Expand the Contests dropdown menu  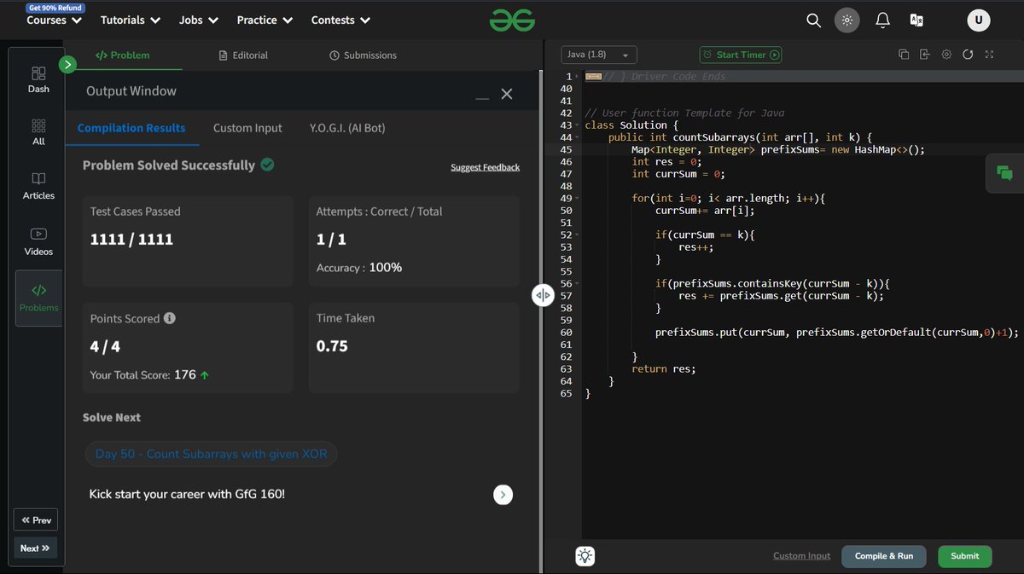pos(340,20)
